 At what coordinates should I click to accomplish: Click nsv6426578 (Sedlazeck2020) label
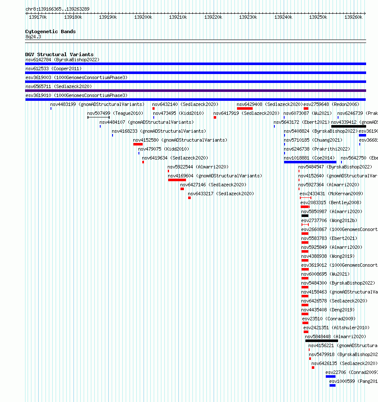tap(335, 301)
